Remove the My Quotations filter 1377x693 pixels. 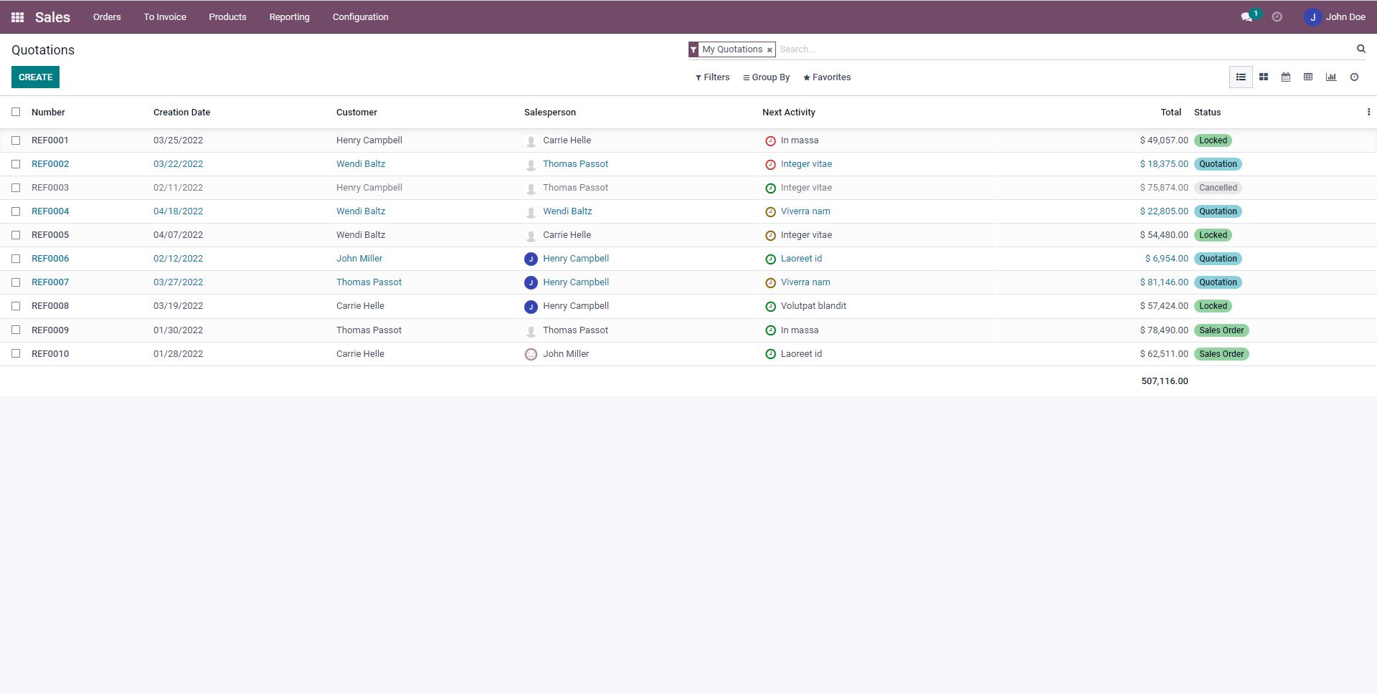(770, 50)
